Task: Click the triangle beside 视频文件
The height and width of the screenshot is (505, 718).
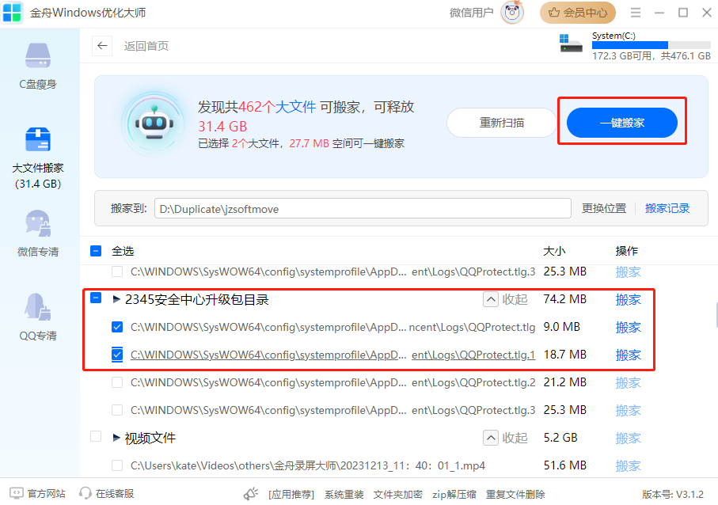Action: coord(116,438)
